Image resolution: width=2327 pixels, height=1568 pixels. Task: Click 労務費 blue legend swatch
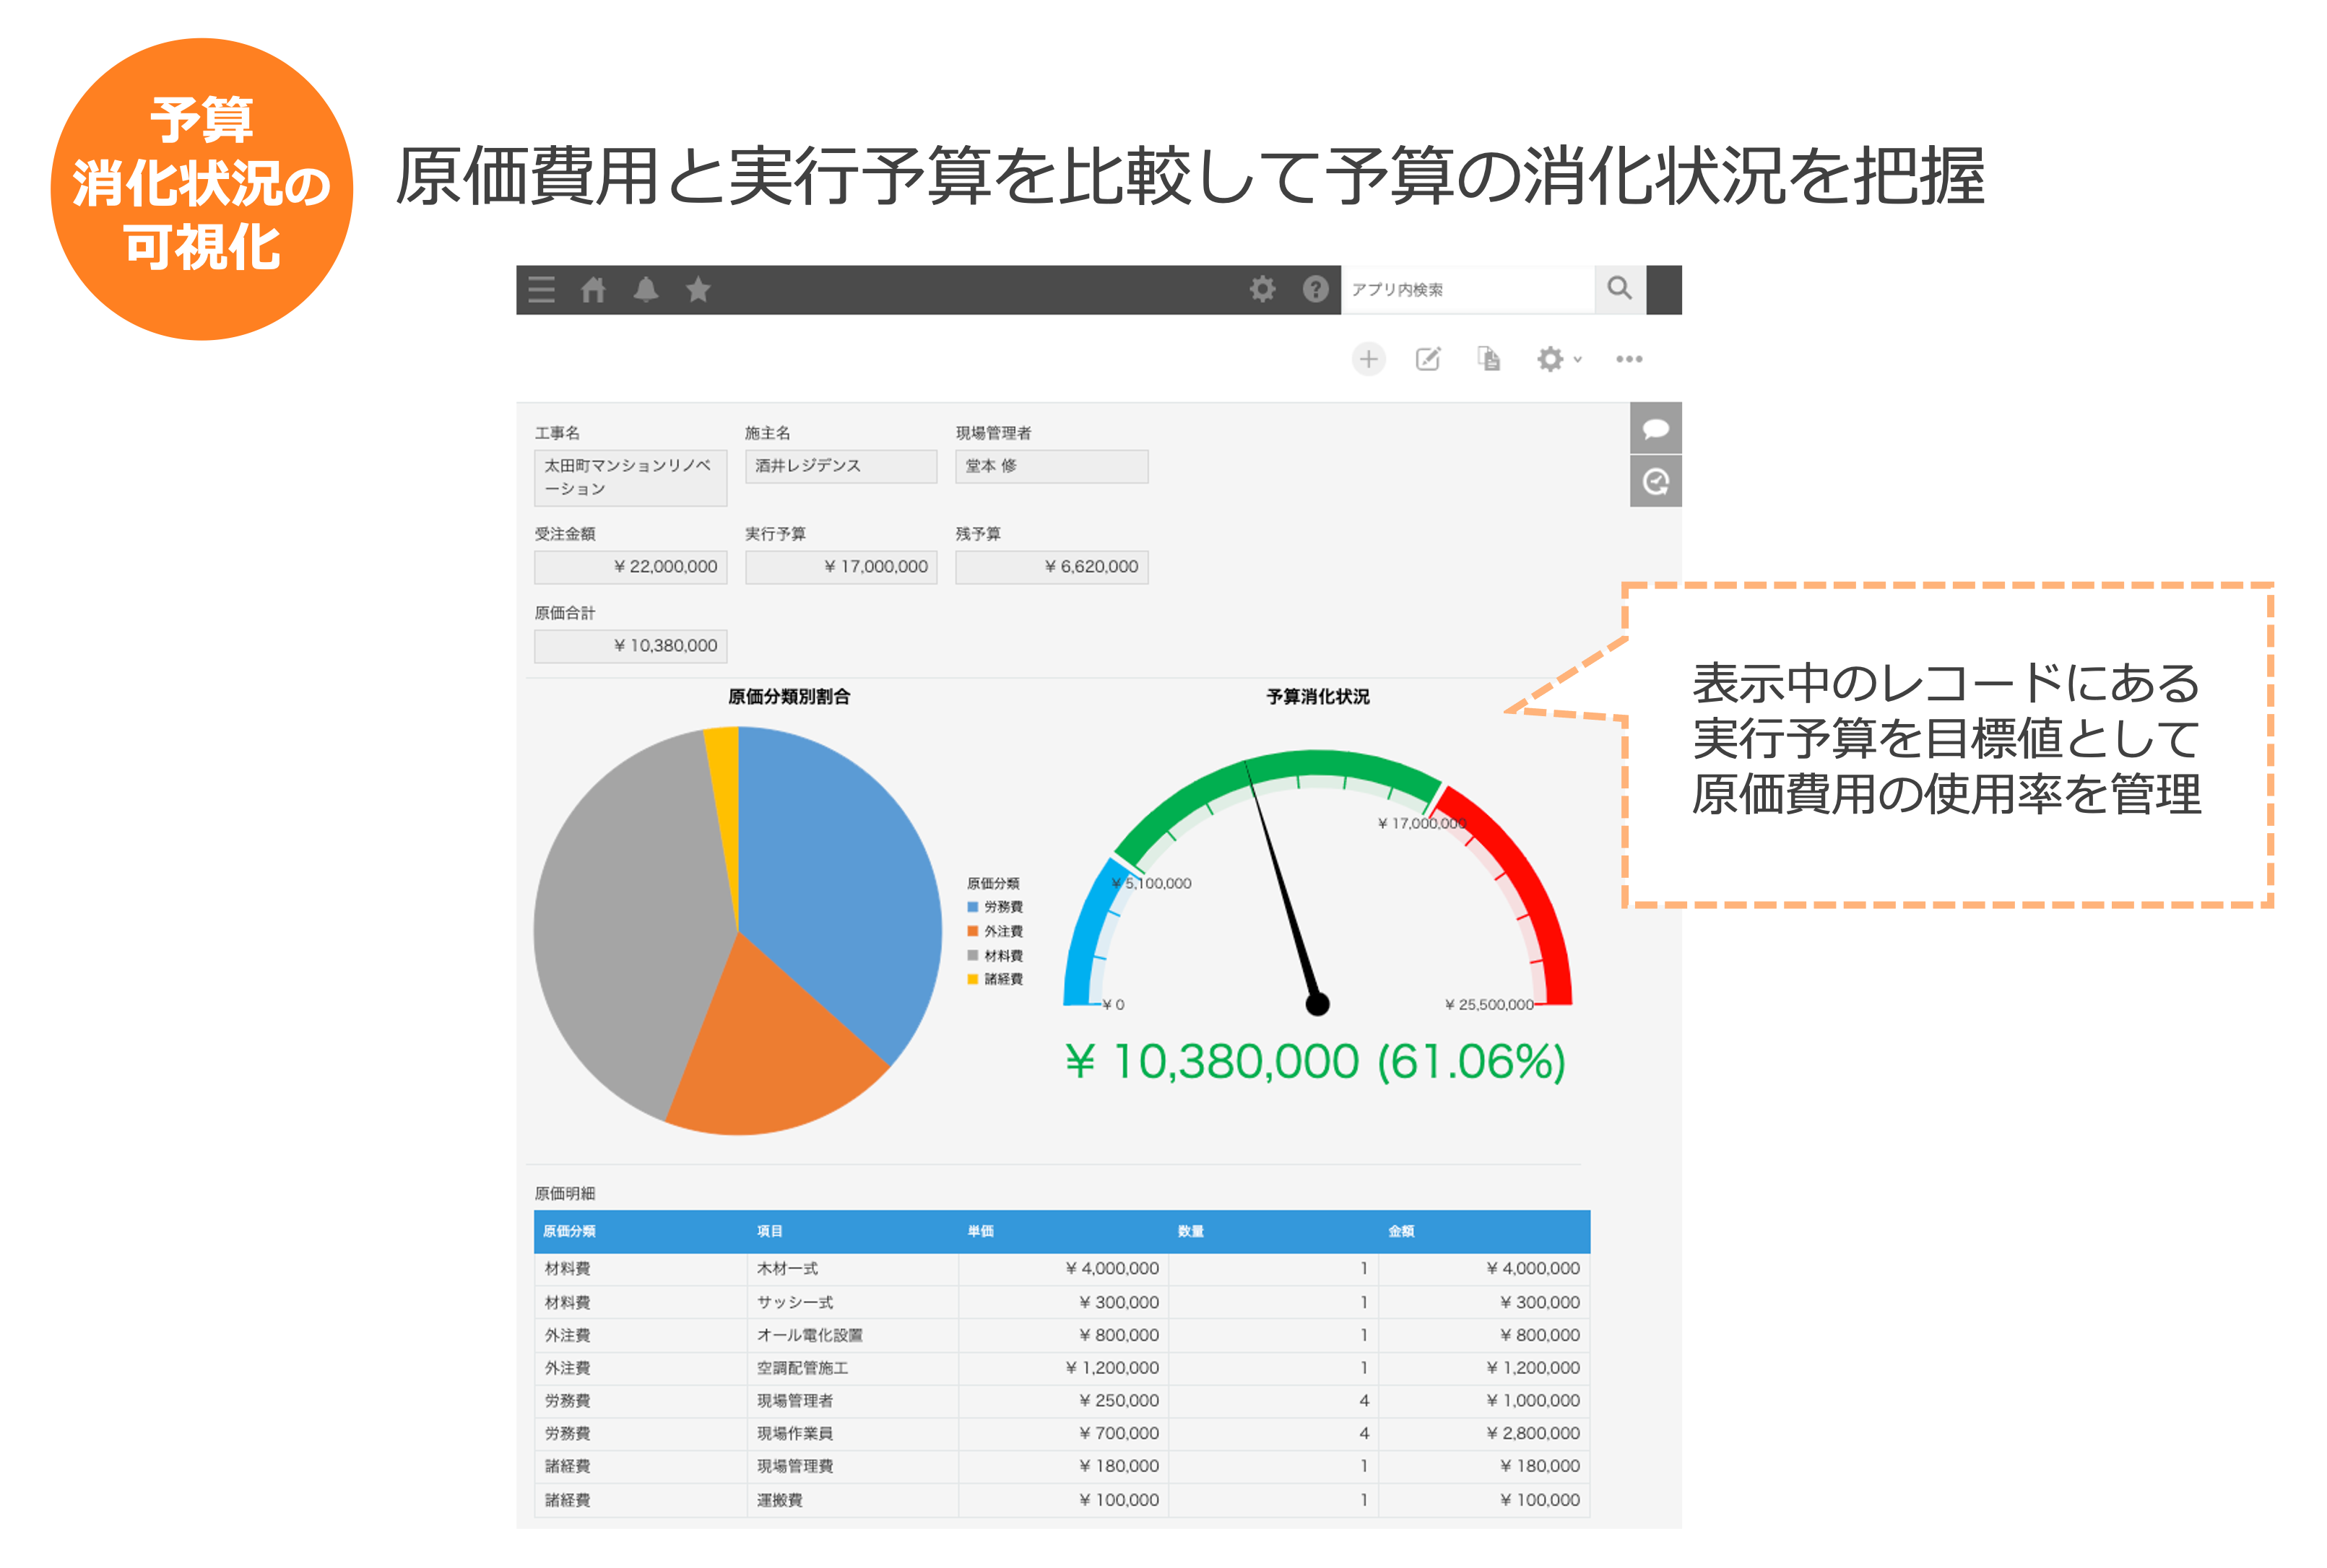point(972,907)
